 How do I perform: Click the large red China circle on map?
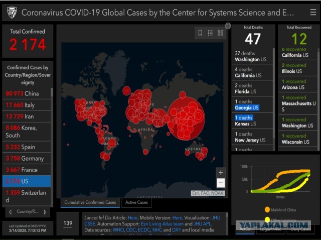coord(186,118)
